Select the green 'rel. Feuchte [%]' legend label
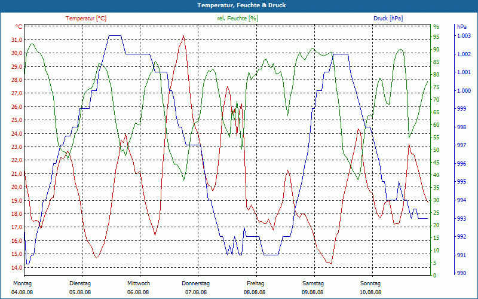Viewport: 478px width, 299px height. (237, 19)
